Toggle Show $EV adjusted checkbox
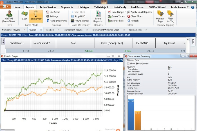 pos(128,63)
